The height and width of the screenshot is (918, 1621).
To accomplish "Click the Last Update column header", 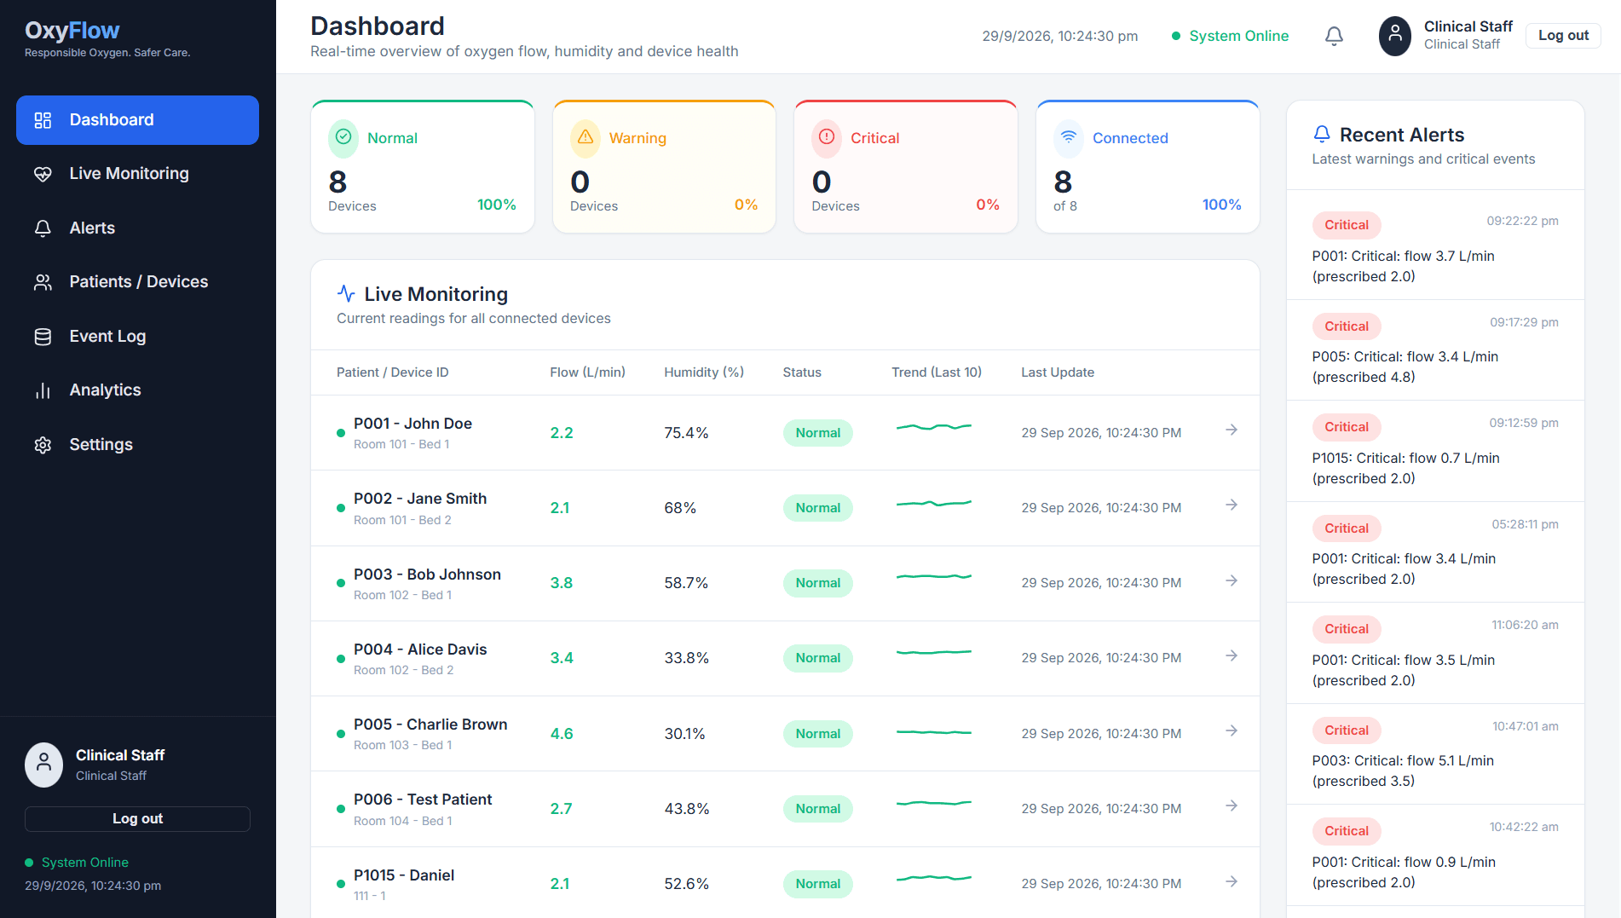I will click(x=1058, y=372).
